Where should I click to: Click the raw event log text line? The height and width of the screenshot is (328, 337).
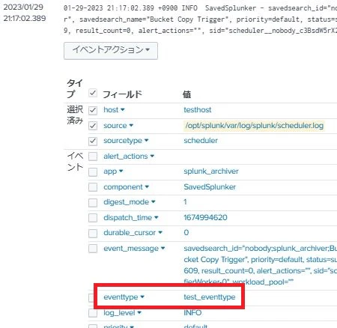coord(200,19)
